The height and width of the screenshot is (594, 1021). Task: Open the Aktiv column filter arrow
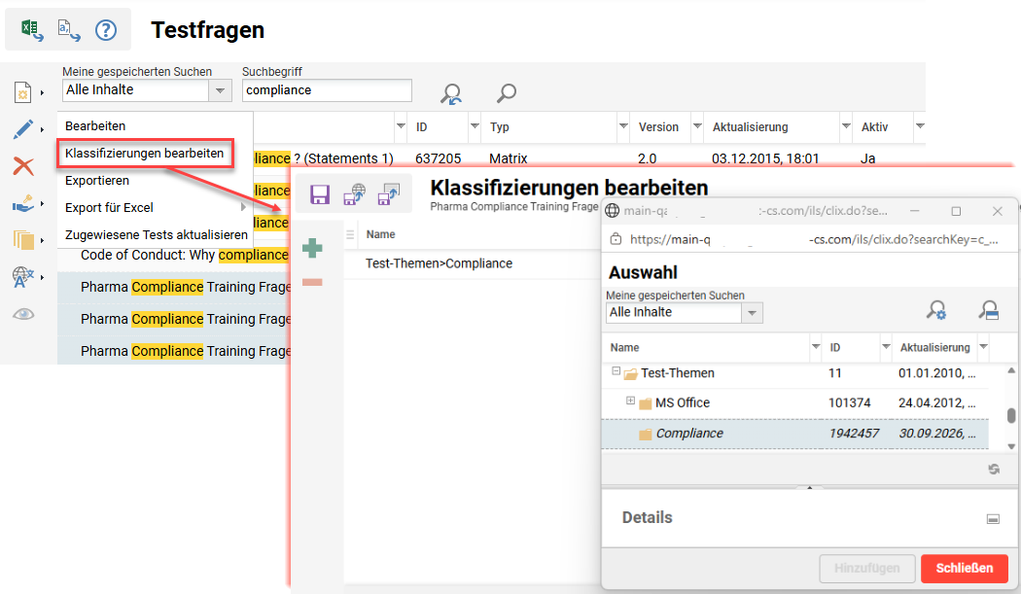pos(920,125)
